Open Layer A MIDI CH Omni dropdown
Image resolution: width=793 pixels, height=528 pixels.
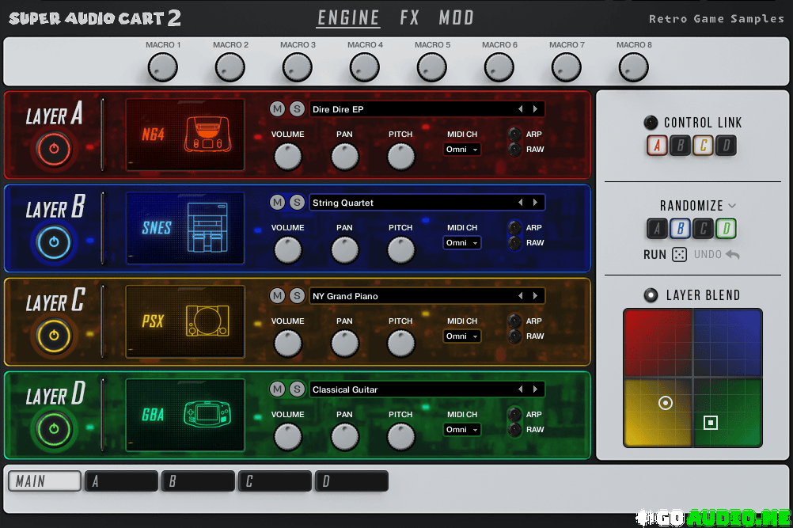tap(462, 150)
